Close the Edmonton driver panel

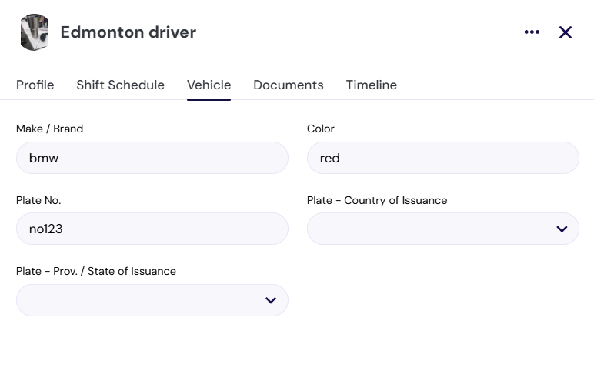pyautogui.click(x=566, y=32)
